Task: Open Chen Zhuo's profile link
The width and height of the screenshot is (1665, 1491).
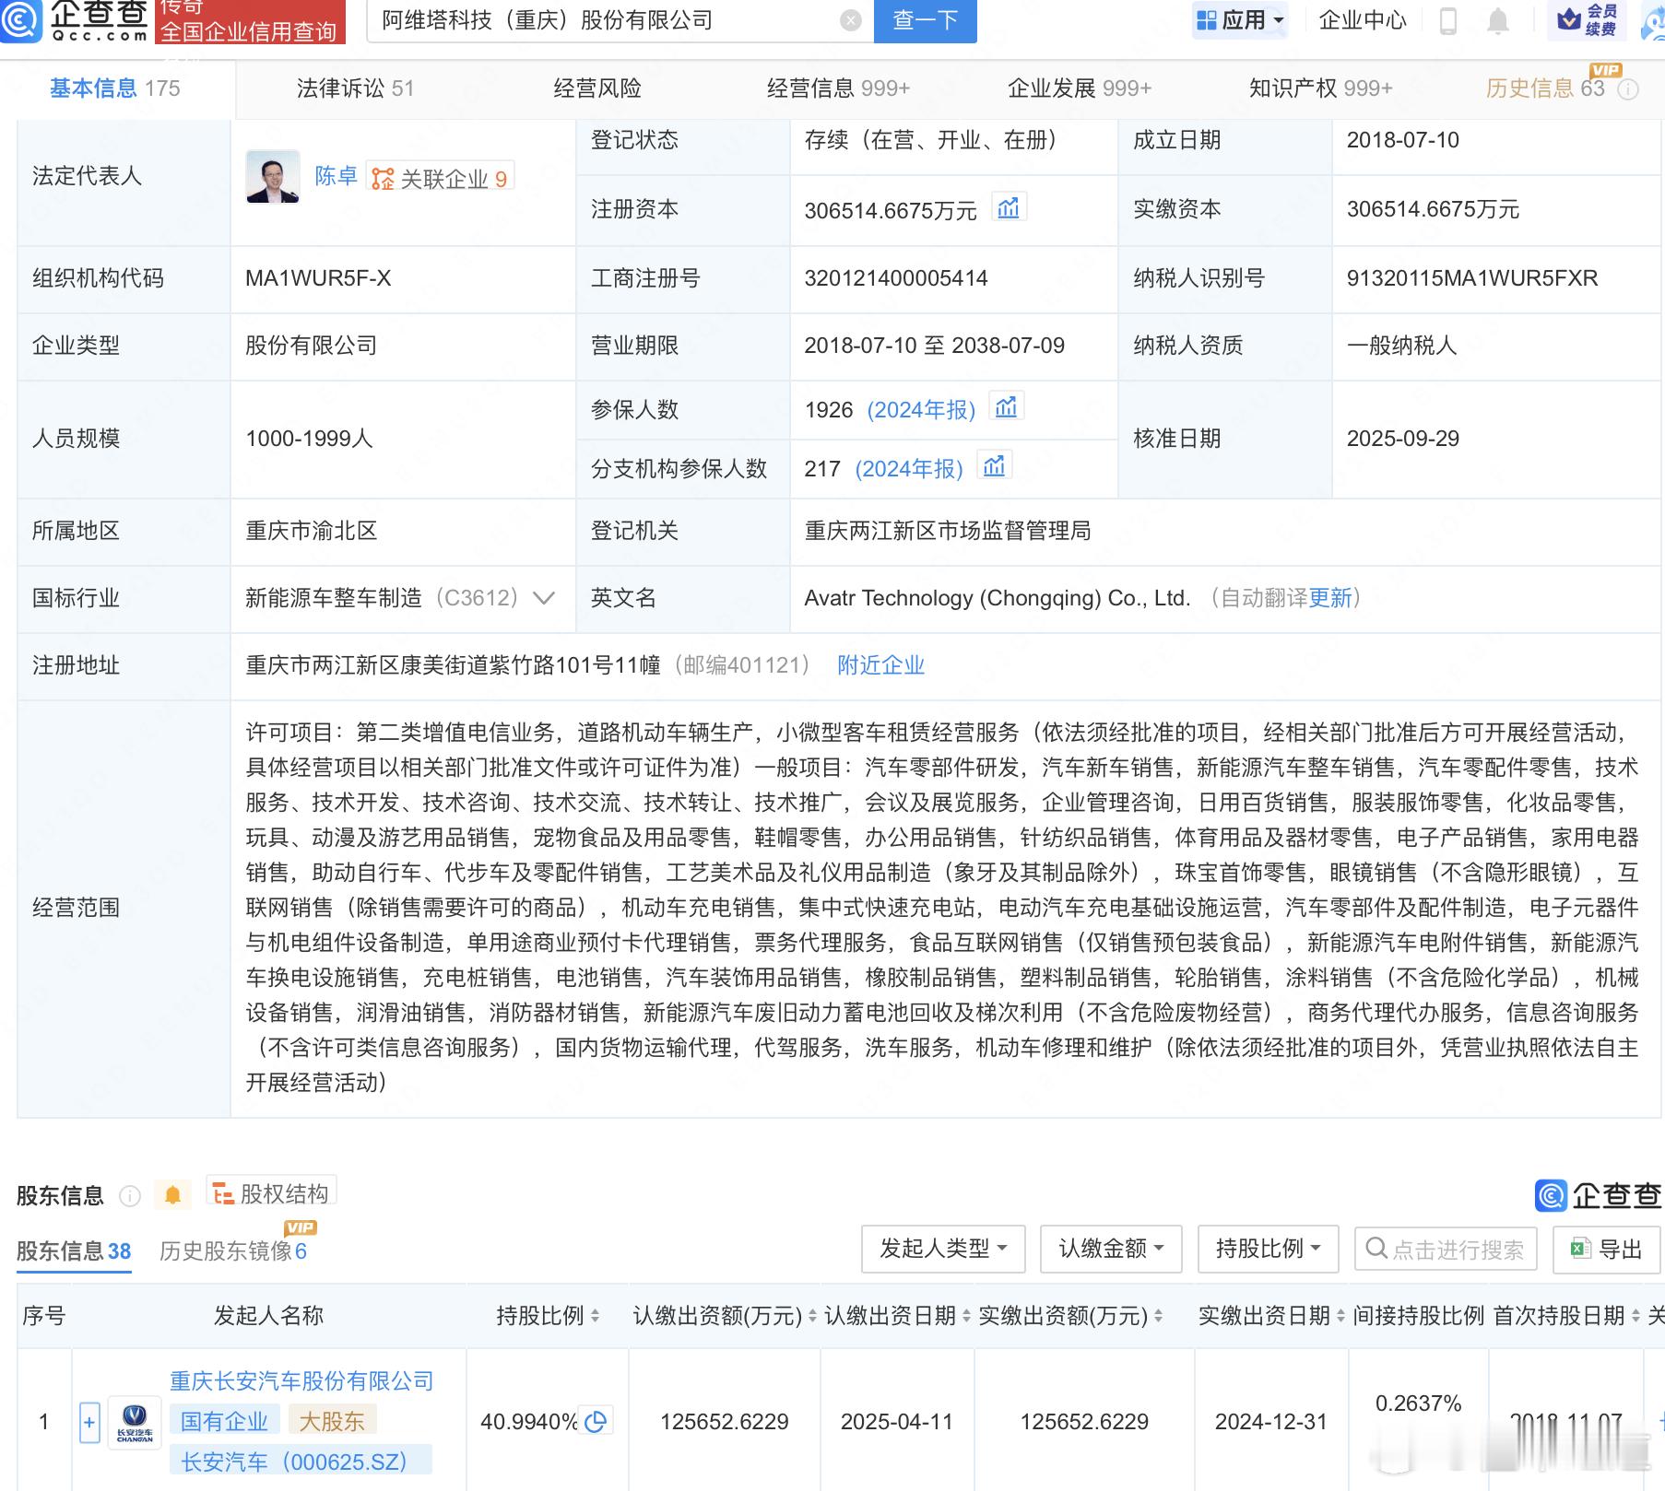Action: pos(336,176)
